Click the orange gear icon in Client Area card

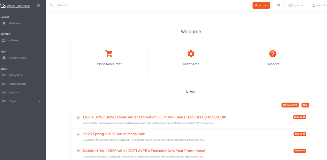click(x=191, y=54)
